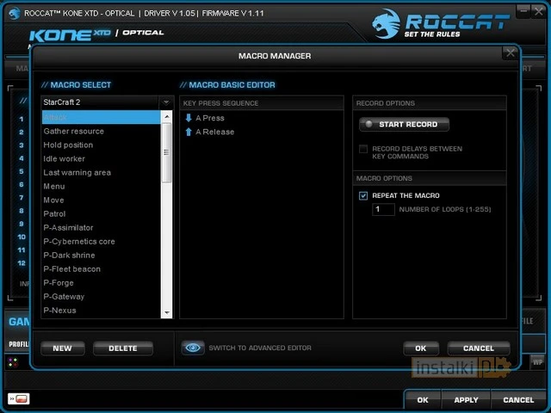This screenshot has height=413, width=551.
Task: Click scroll down arrow of macro list
Action: tap(167, 312)
